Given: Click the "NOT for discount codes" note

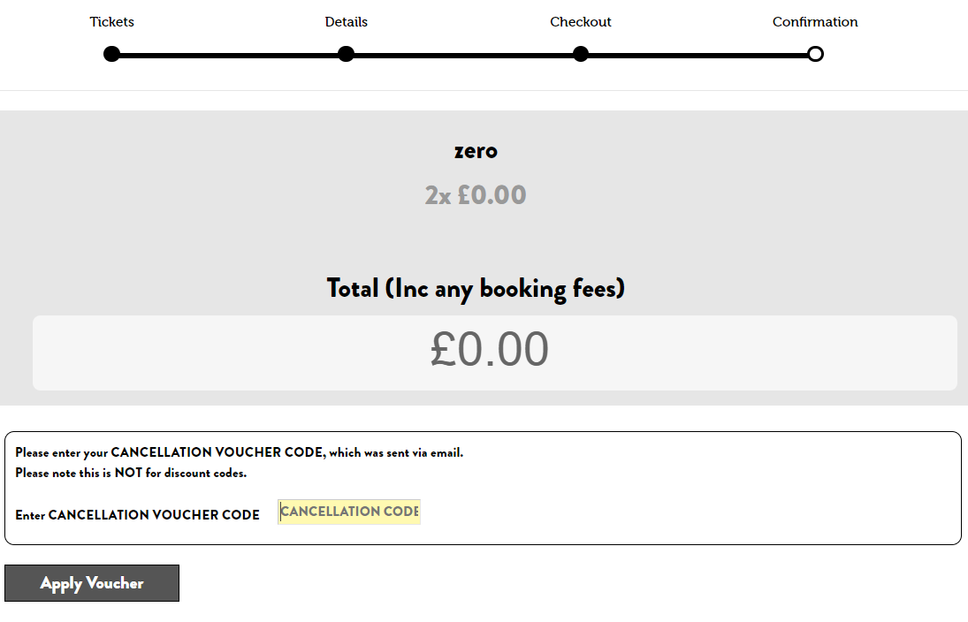Looking at the screenshot, I should (x=131, y=474).
